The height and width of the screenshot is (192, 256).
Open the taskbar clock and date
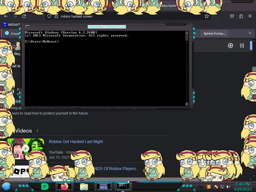pyautogui.click(x=243, y=186)
